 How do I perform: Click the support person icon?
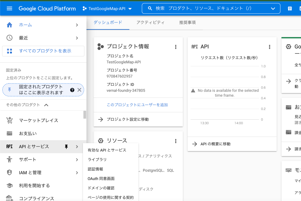click(x=9, y=159)
